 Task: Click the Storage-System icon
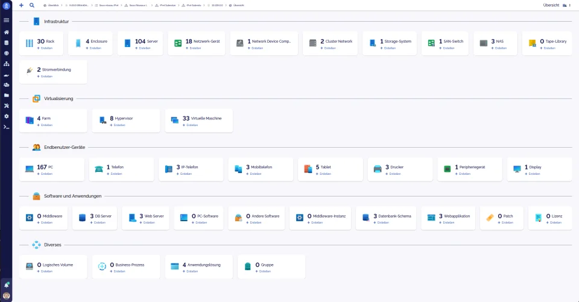tap(373, 43)
